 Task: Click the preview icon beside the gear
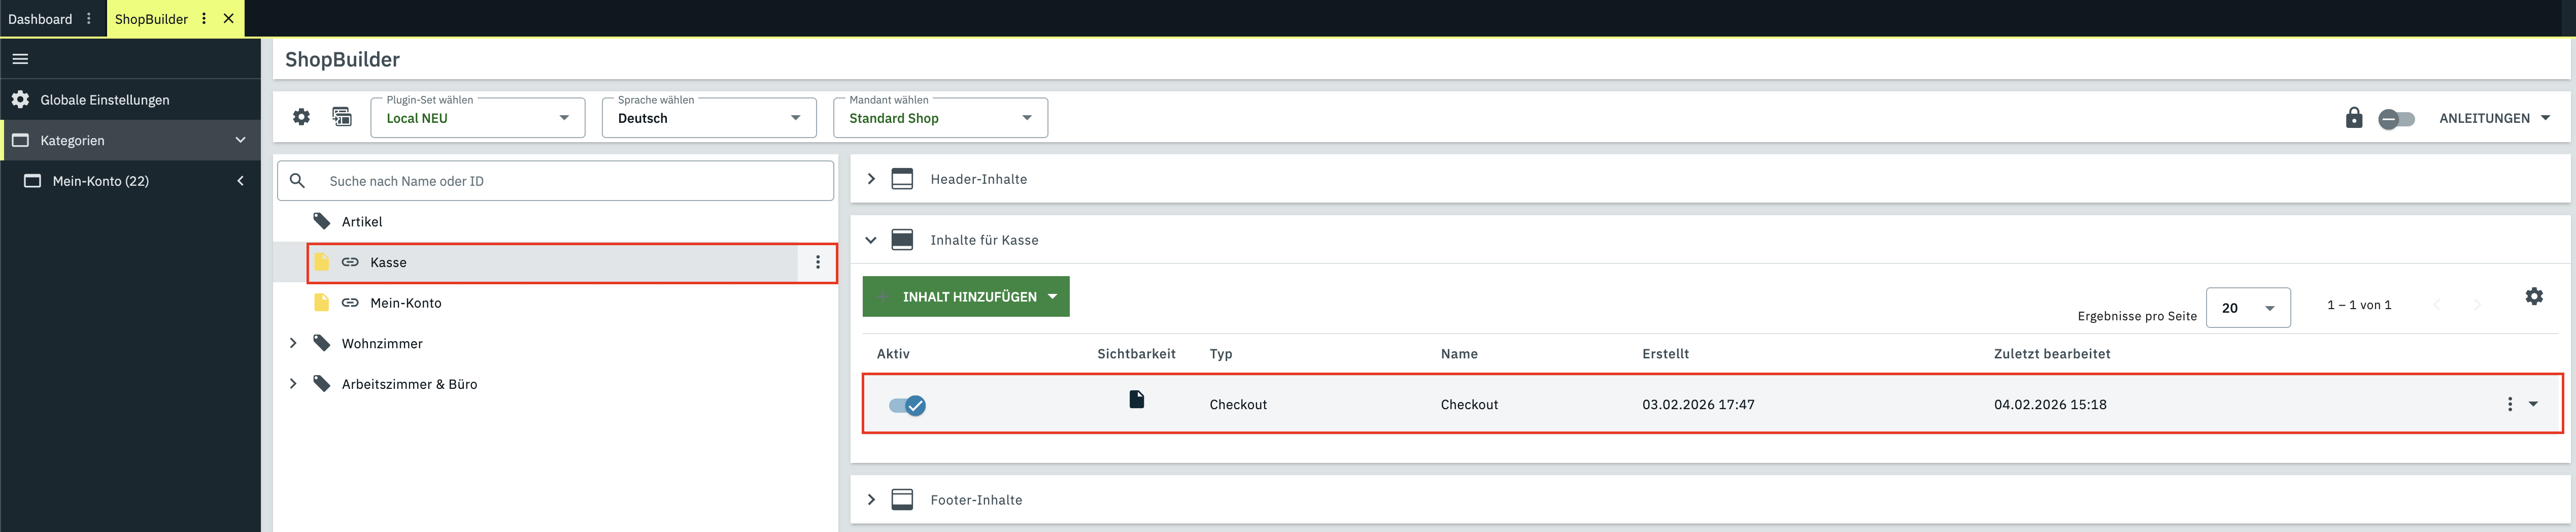point(342,117)
